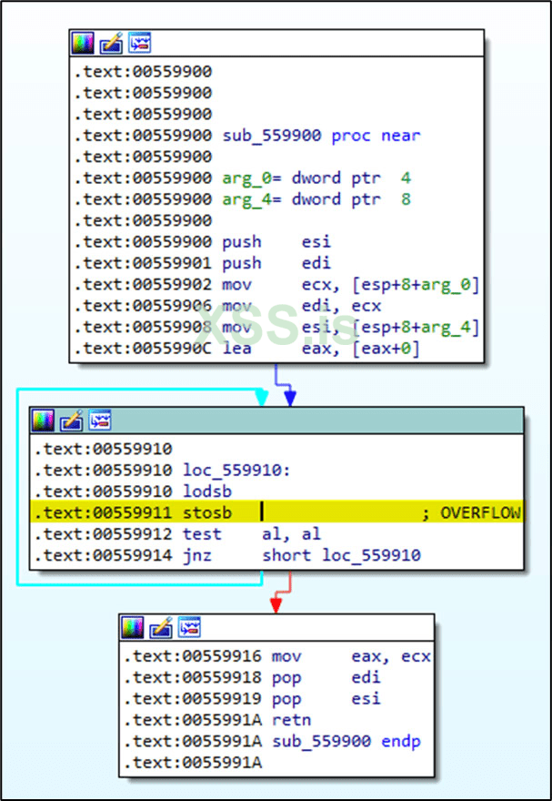Click mov ecx, [esp+8+arg_0] line
The width and height of the screenshot is (552, 801).
(x=351, y=285)
